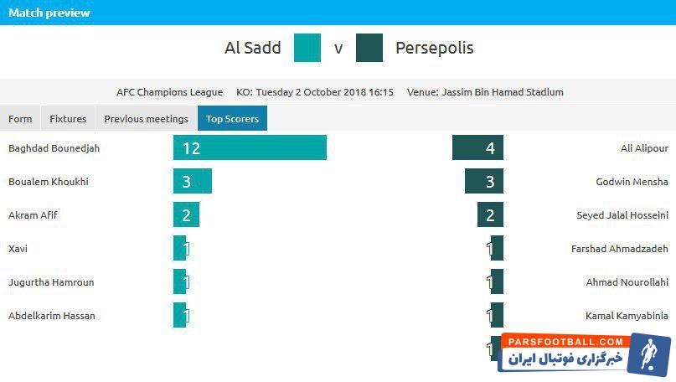Click Godwin Mensha's 3-goal bar
Screen dimensions: 676x382
click(483, 182)
